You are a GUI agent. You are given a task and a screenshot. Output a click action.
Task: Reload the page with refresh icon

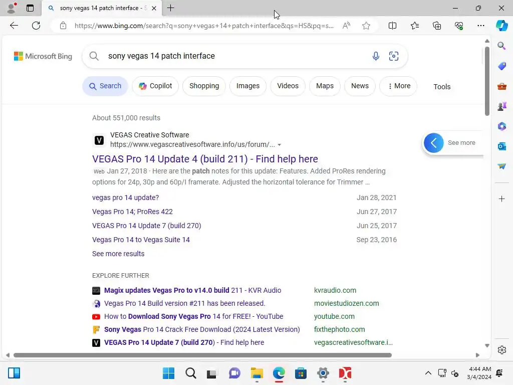coord(36,26)
